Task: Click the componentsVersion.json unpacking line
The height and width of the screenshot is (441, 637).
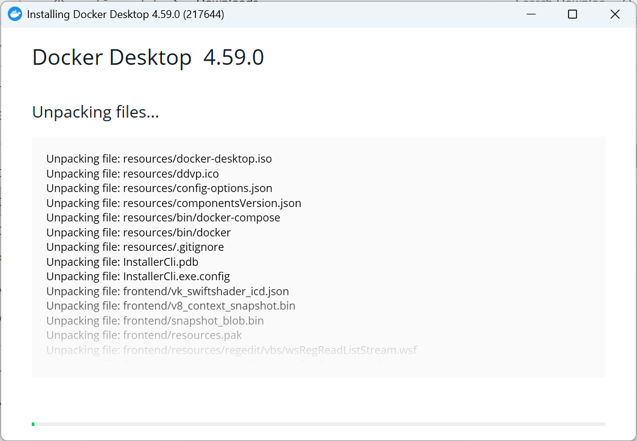Action: click(173, 203)
